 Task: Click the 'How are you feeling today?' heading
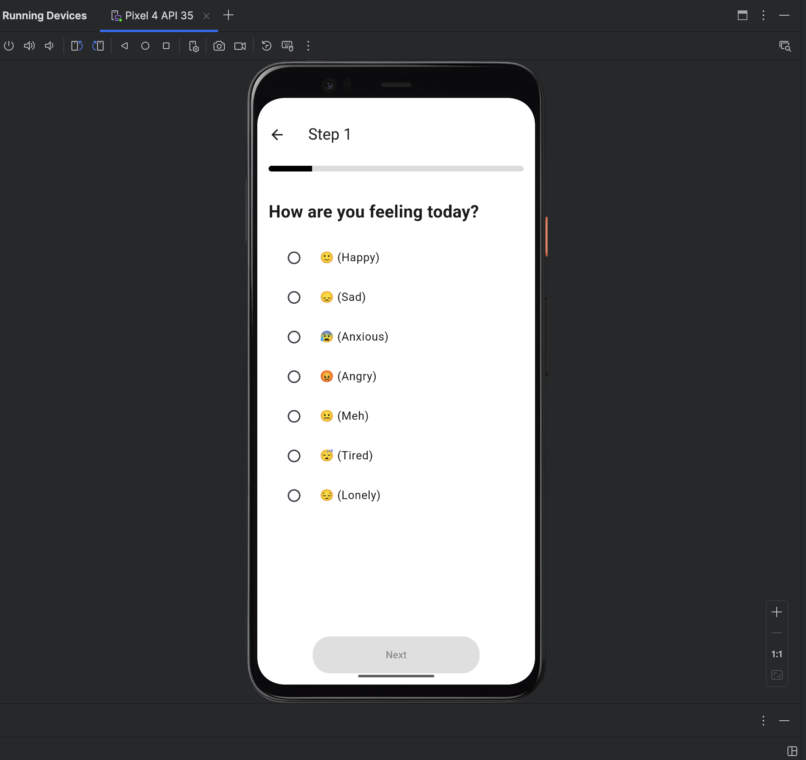[x=373, y=212]
